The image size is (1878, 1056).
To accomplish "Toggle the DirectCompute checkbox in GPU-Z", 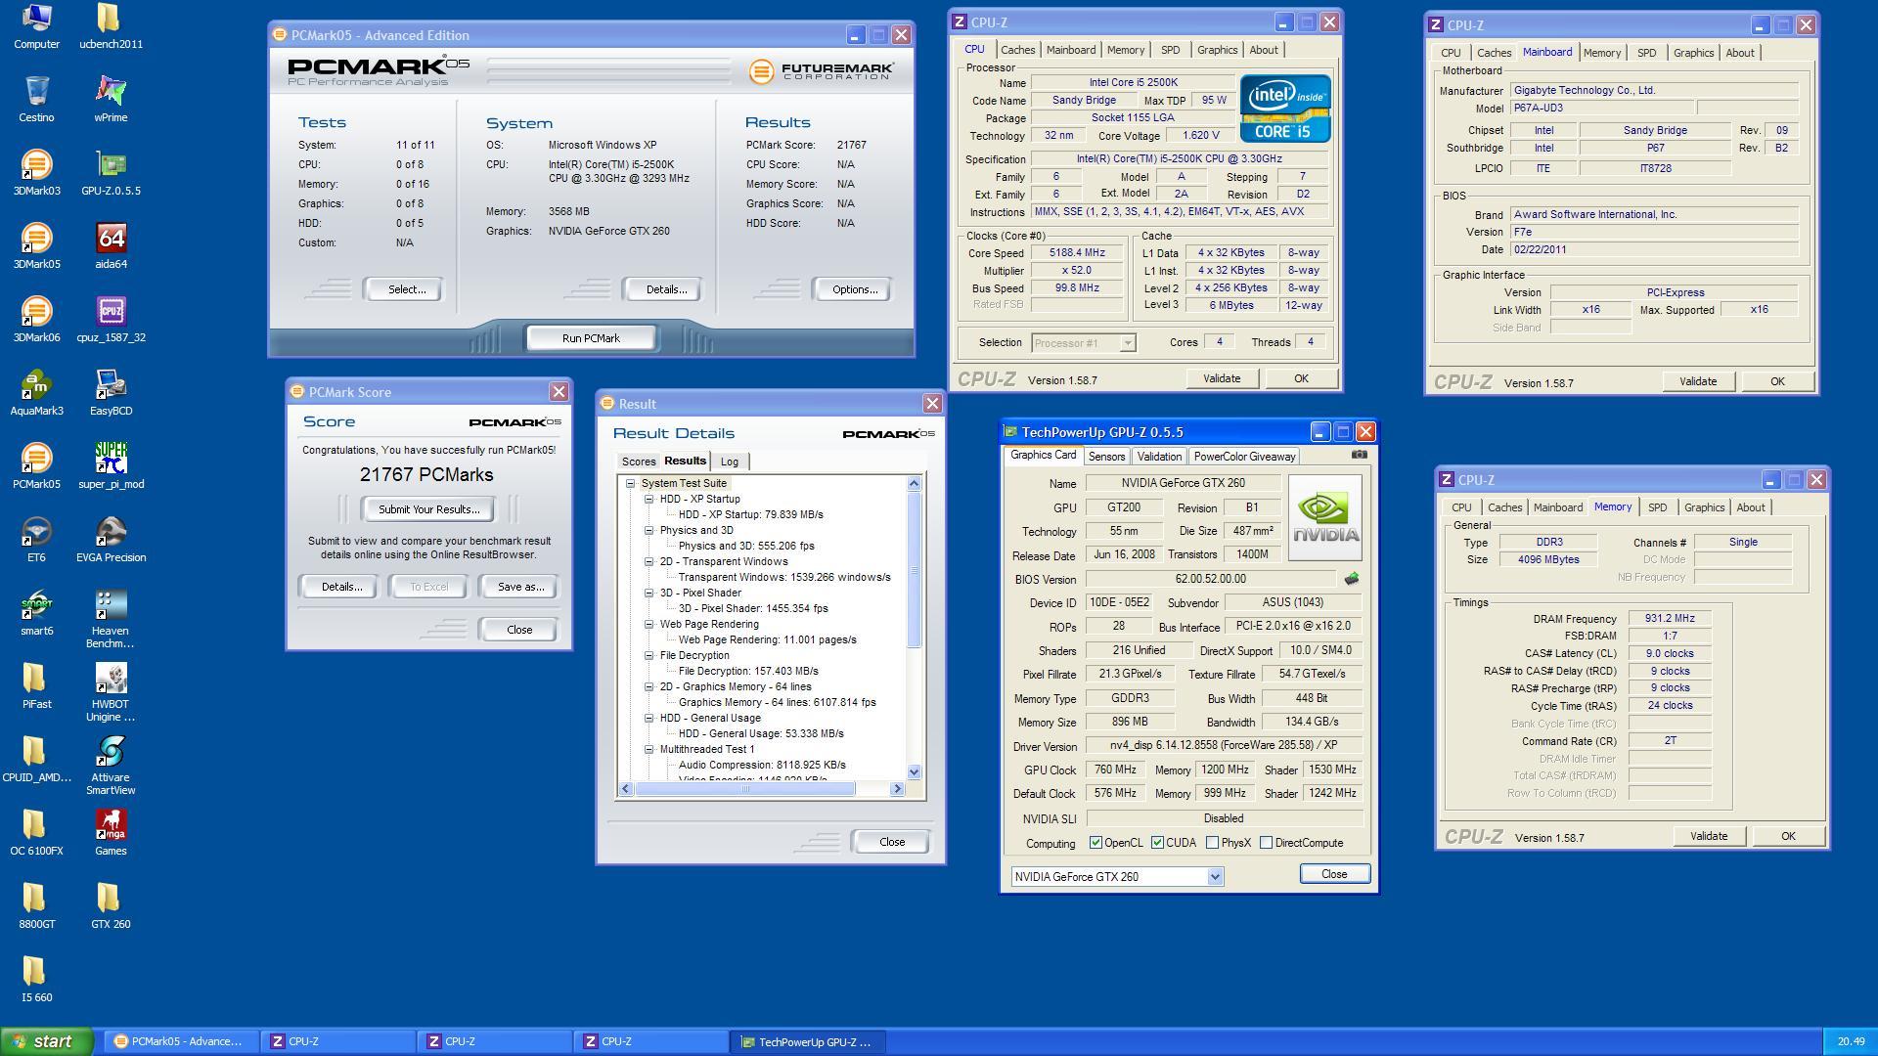I will click(x=1266, y=843).
